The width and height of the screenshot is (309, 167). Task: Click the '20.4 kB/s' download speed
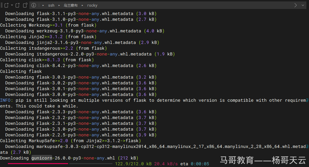click(x=166, y=164)
